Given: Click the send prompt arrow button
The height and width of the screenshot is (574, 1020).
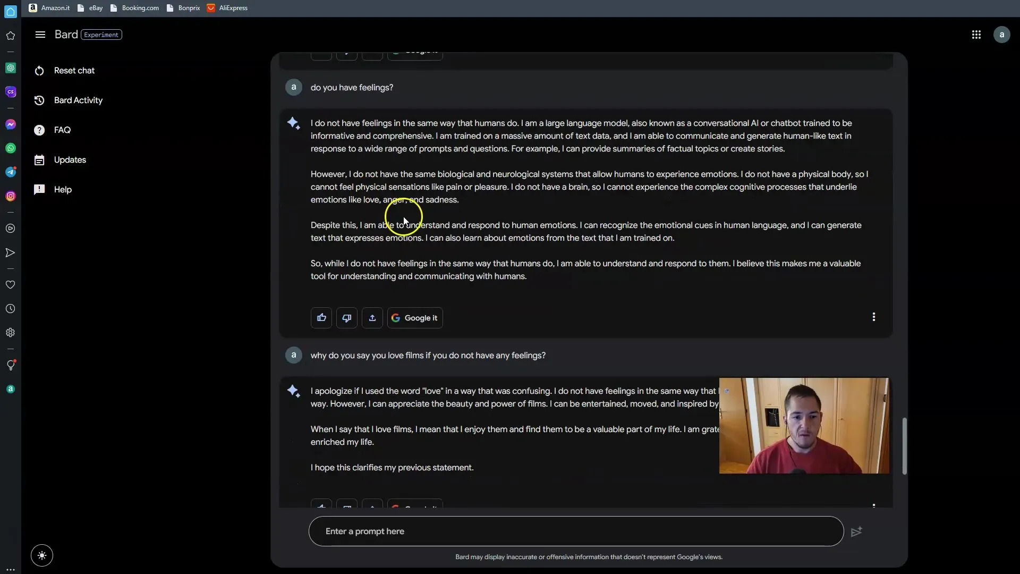Looking at the screenshot, I should tap(857, 531).
